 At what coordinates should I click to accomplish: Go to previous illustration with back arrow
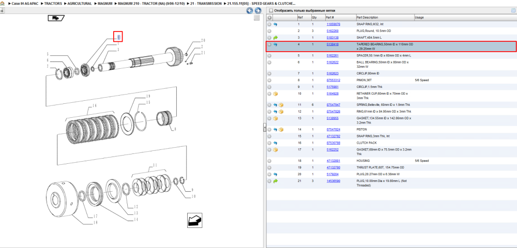click(250, 10)
